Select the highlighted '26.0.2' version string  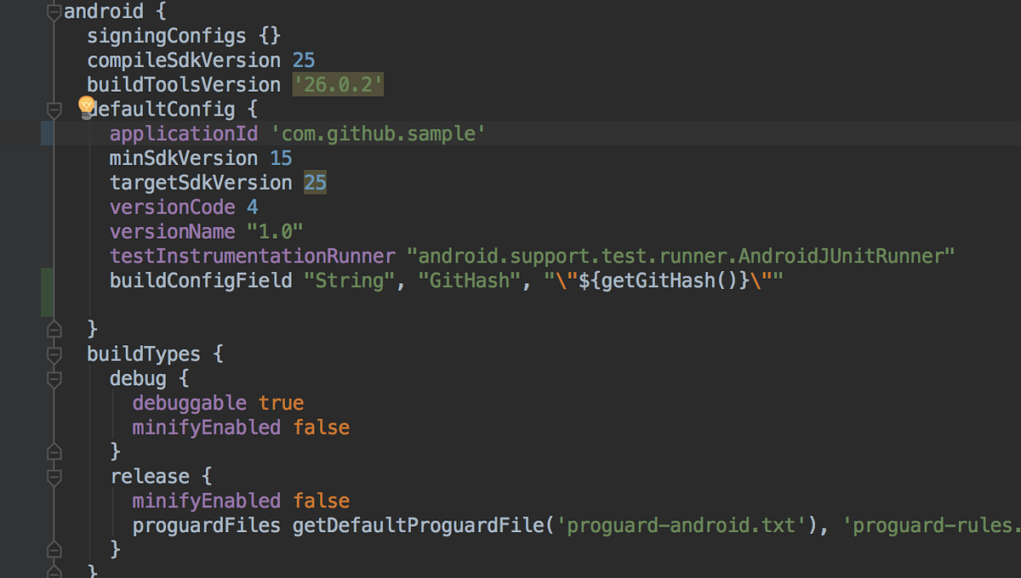pyautogui.click(x=338, y=84)
